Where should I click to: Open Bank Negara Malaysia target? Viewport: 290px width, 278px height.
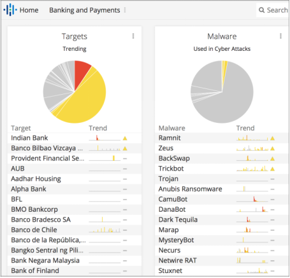(x=75, y=260)
